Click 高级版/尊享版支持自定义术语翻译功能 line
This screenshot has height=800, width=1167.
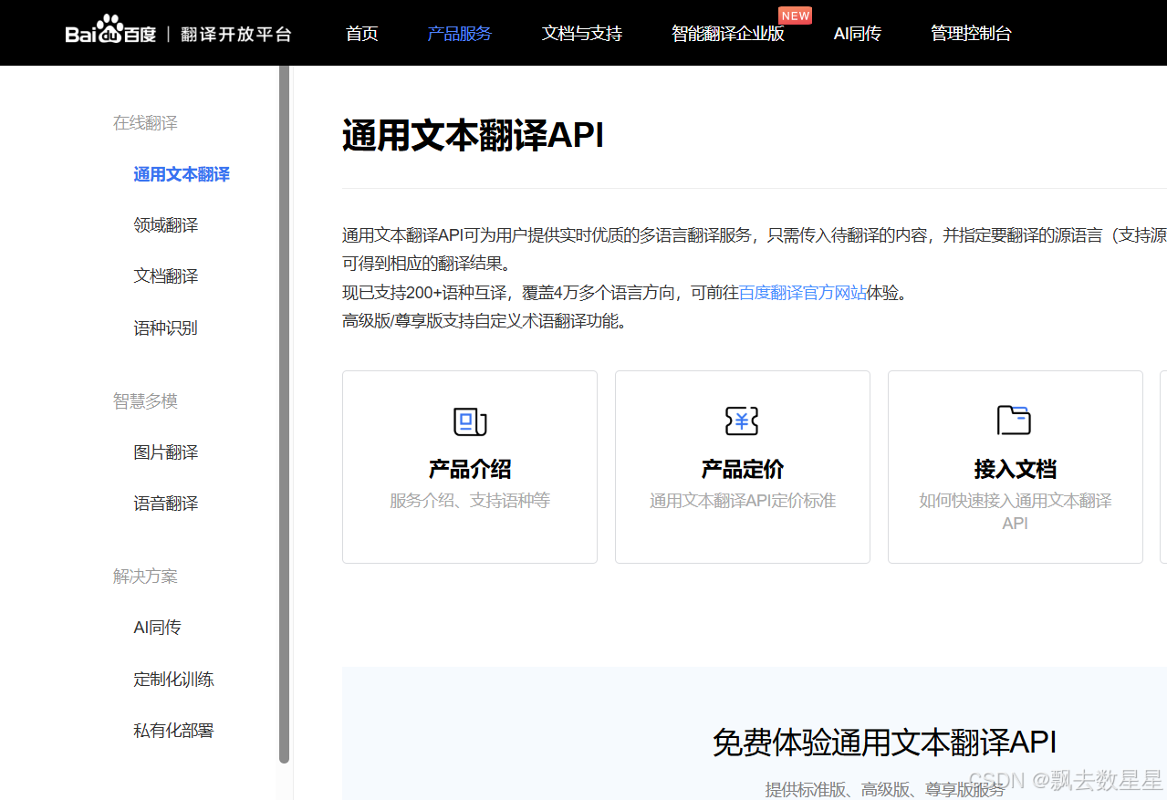(x=485, y=321)
